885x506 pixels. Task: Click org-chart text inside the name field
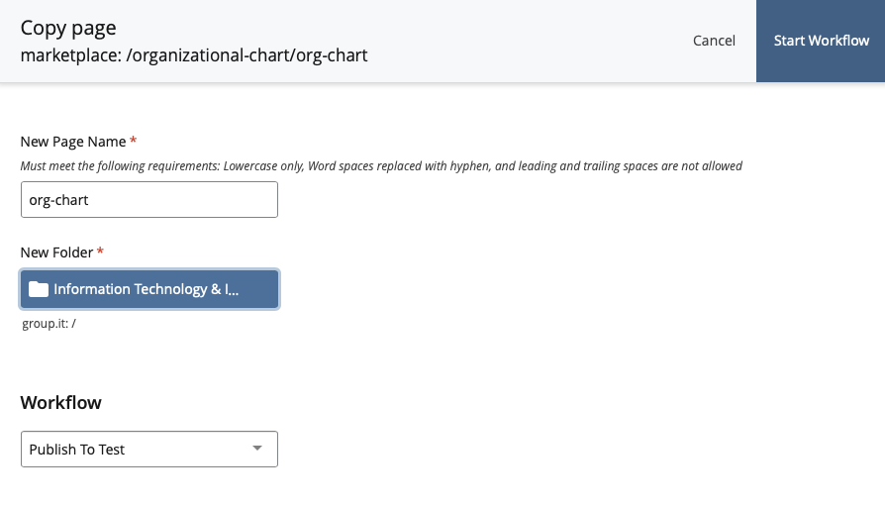point(58,200)
